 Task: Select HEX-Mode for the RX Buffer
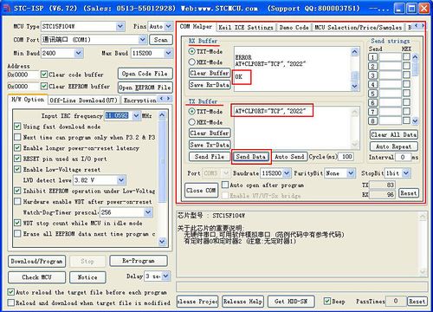pos(191,62)
